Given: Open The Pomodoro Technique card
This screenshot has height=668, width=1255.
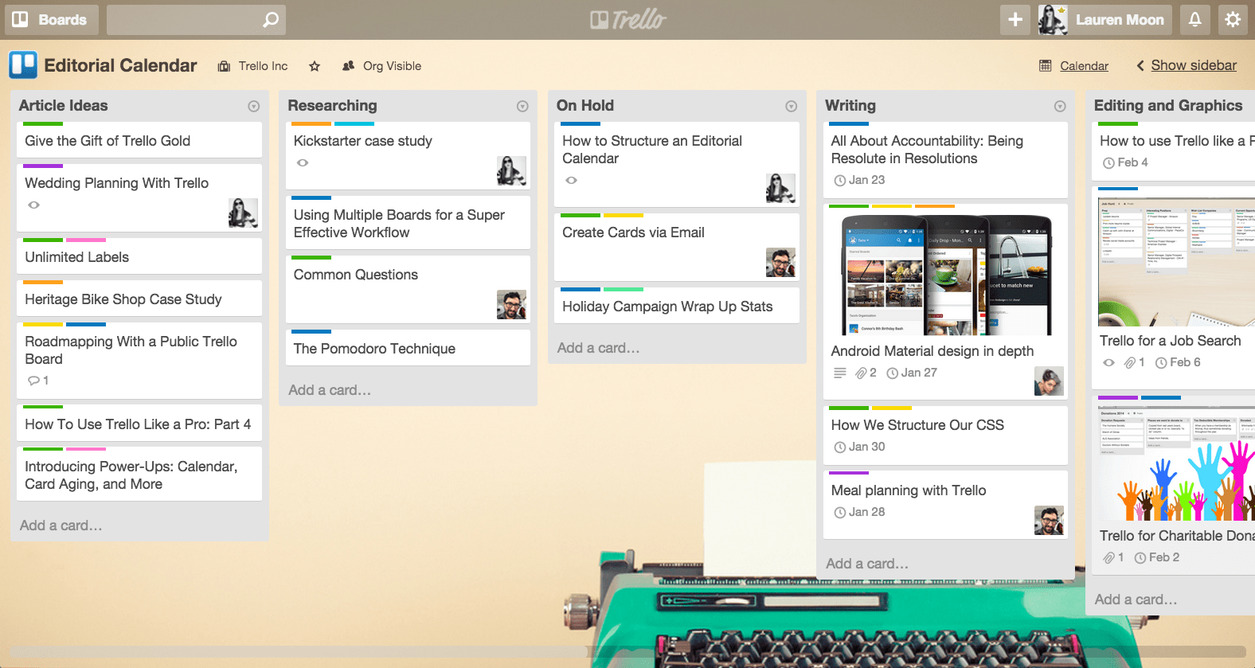Looking at the screenshot, I should (x=408, y=347).
